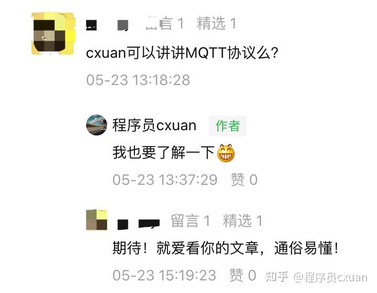377x293 pixels.
Task: Click the green 作者 author badge
Action: (228, 125)
